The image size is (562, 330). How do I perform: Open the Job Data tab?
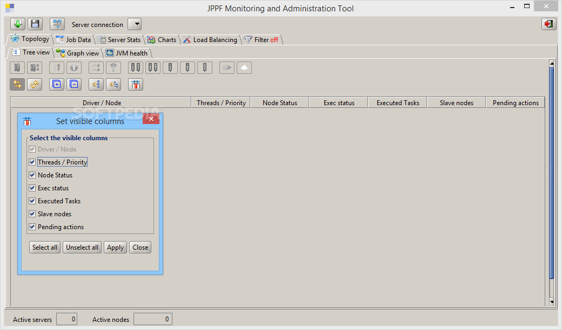click(73, 40)
